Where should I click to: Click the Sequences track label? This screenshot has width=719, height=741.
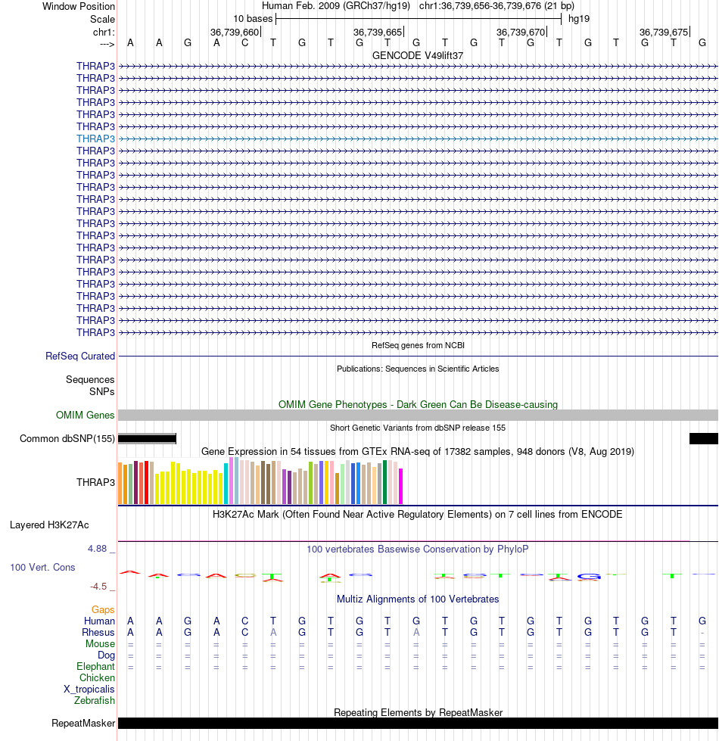click(x=90, y=379)
